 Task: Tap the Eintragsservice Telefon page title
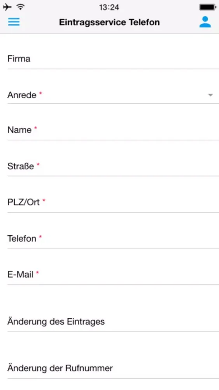click(109, 22)
